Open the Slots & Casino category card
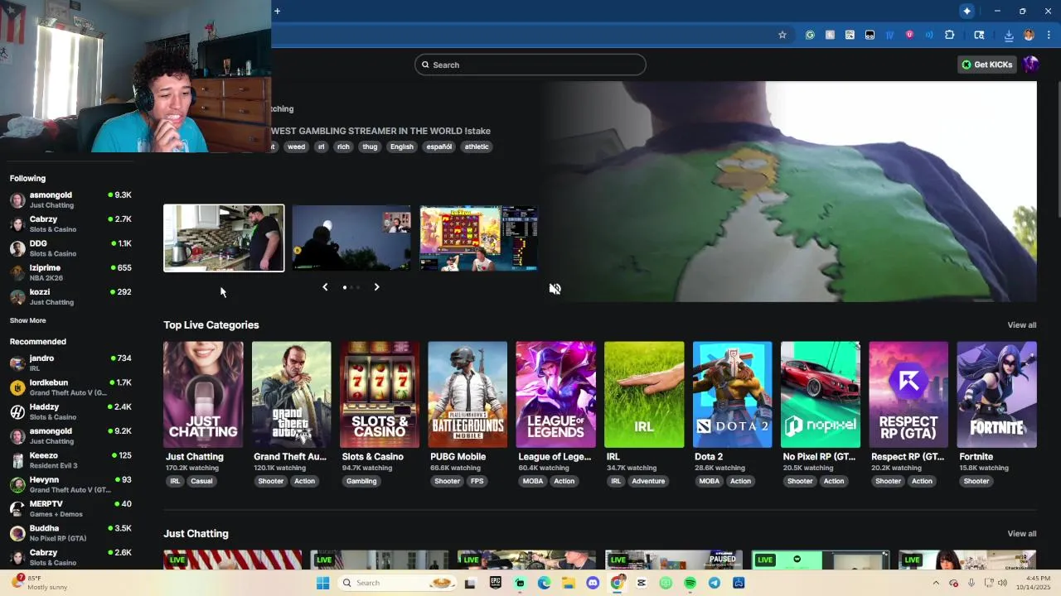This screenshot has width=1061, height=596. click(380, 395)
